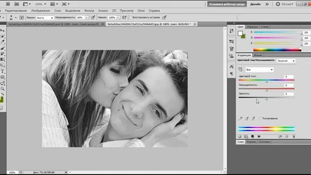
Task: Open the Фильтр menu
Action: click(x=89, y=11)
